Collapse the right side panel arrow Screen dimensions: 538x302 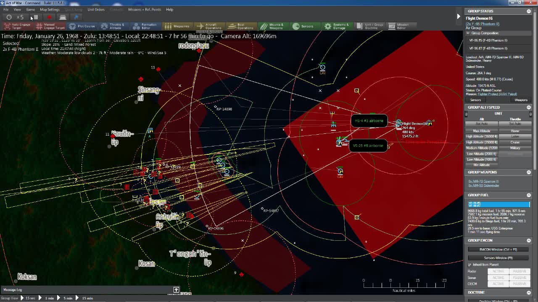pyautogui.click(x=459, y=16)
